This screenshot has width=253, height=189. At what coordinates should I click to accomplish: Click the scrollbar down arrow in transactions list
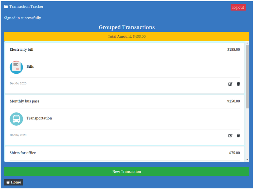point(247,160)
